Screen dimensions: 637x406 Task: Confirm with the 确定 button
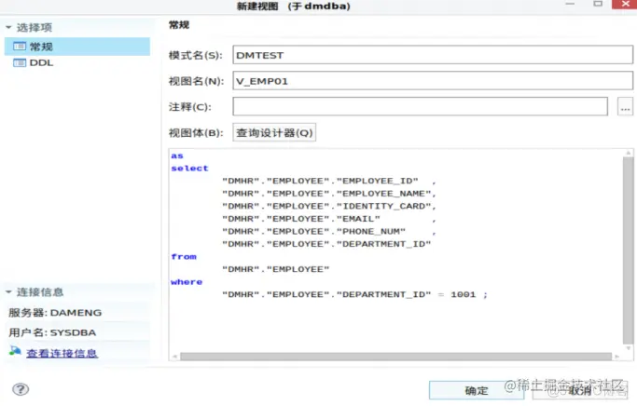pos(477,390)
